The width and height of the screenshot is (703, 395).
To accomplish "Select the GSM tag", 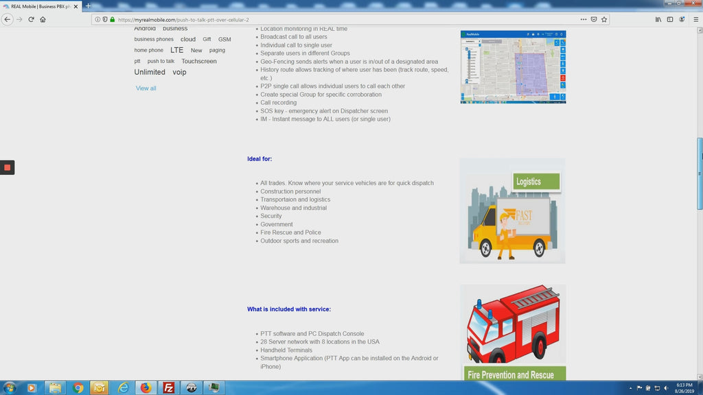I will 224,39.
